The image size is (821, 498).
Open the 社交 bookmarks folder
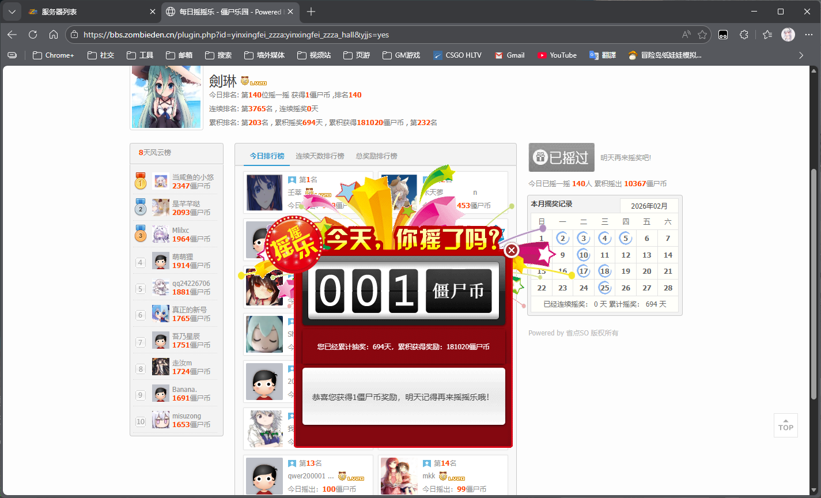point(101,55)
